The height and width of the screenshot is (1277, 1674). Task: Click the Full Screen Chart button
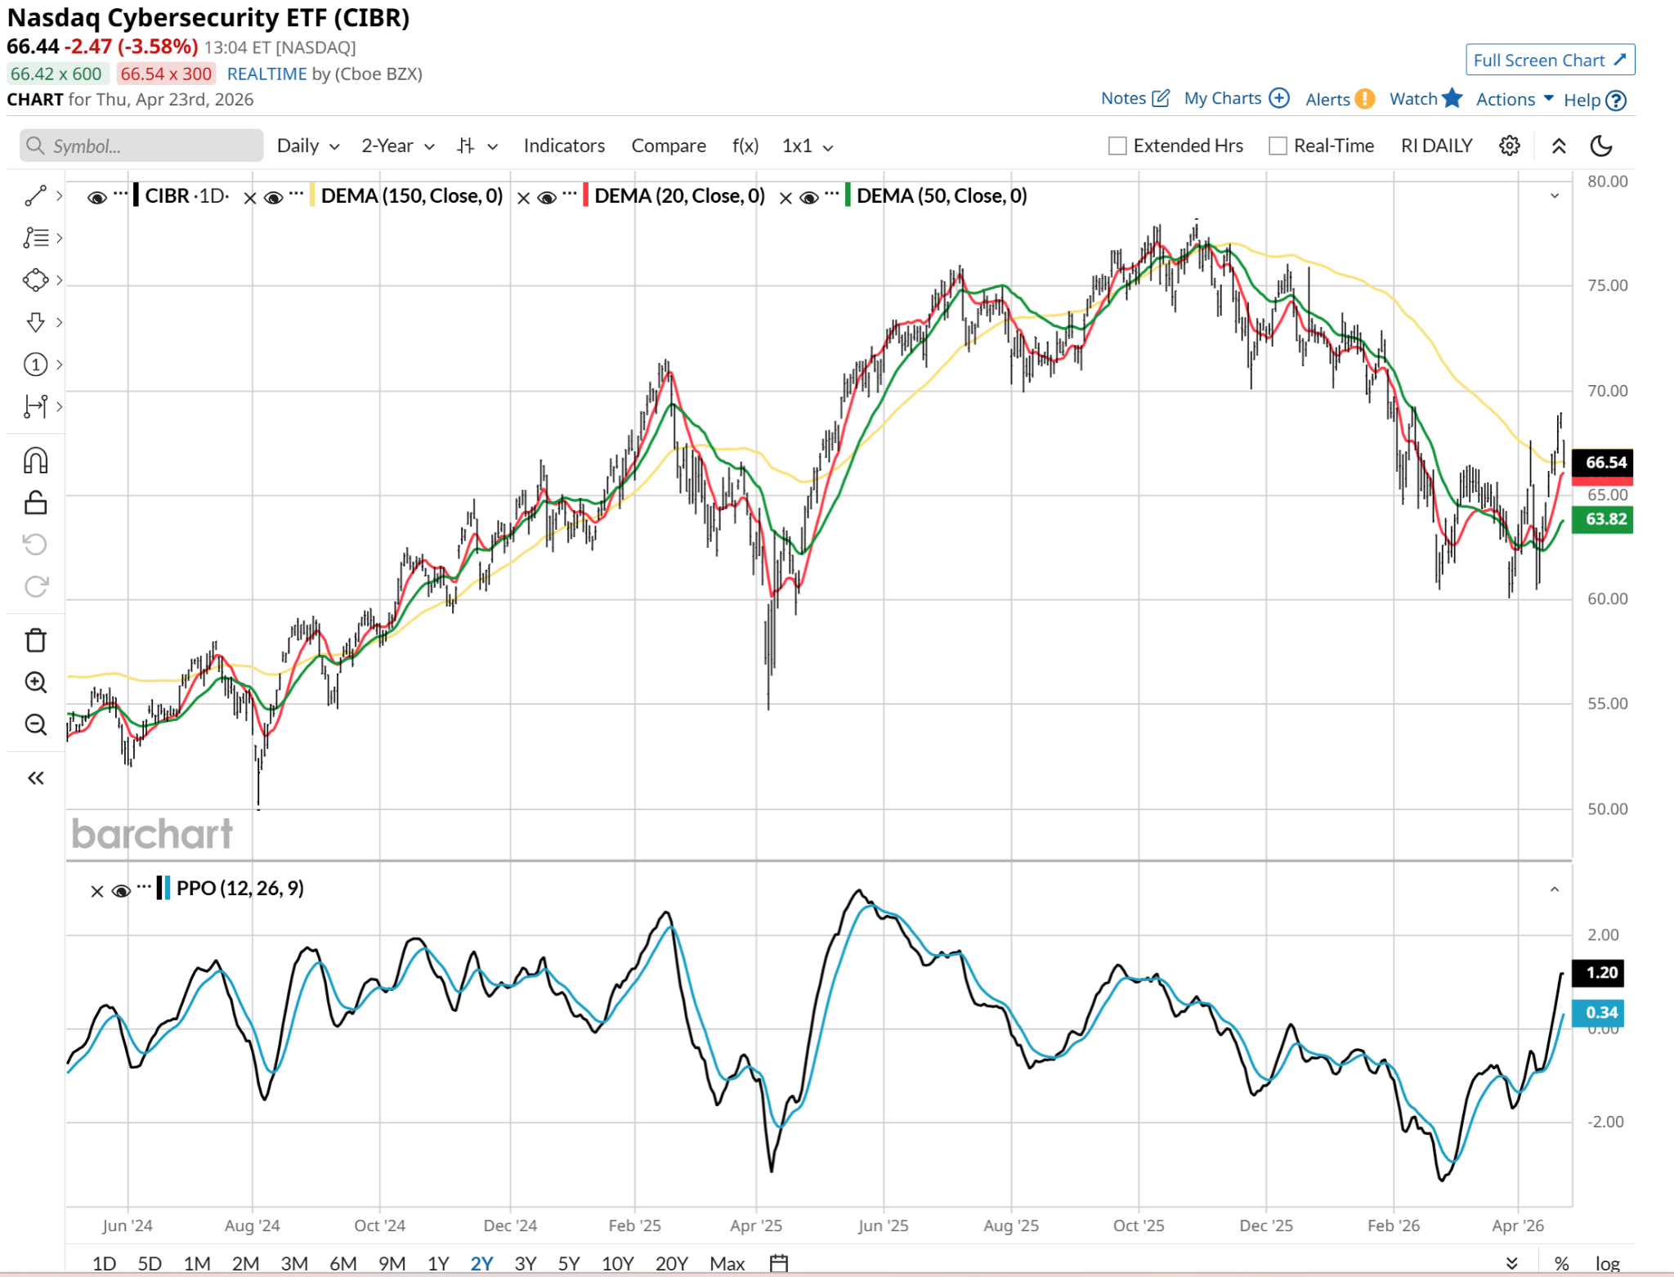(1549, 60)
